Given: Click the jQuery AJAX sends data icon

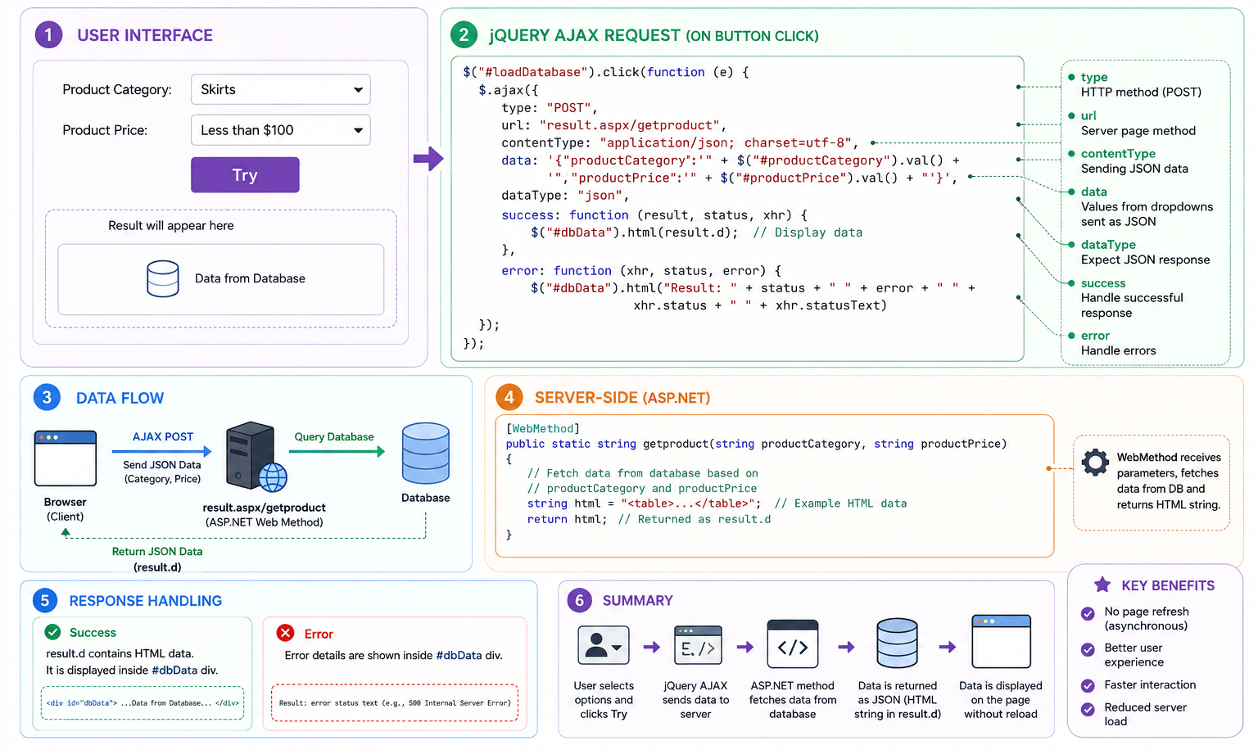Looking at the screenshot, I should pyautogui.click(x=698, y=646).
